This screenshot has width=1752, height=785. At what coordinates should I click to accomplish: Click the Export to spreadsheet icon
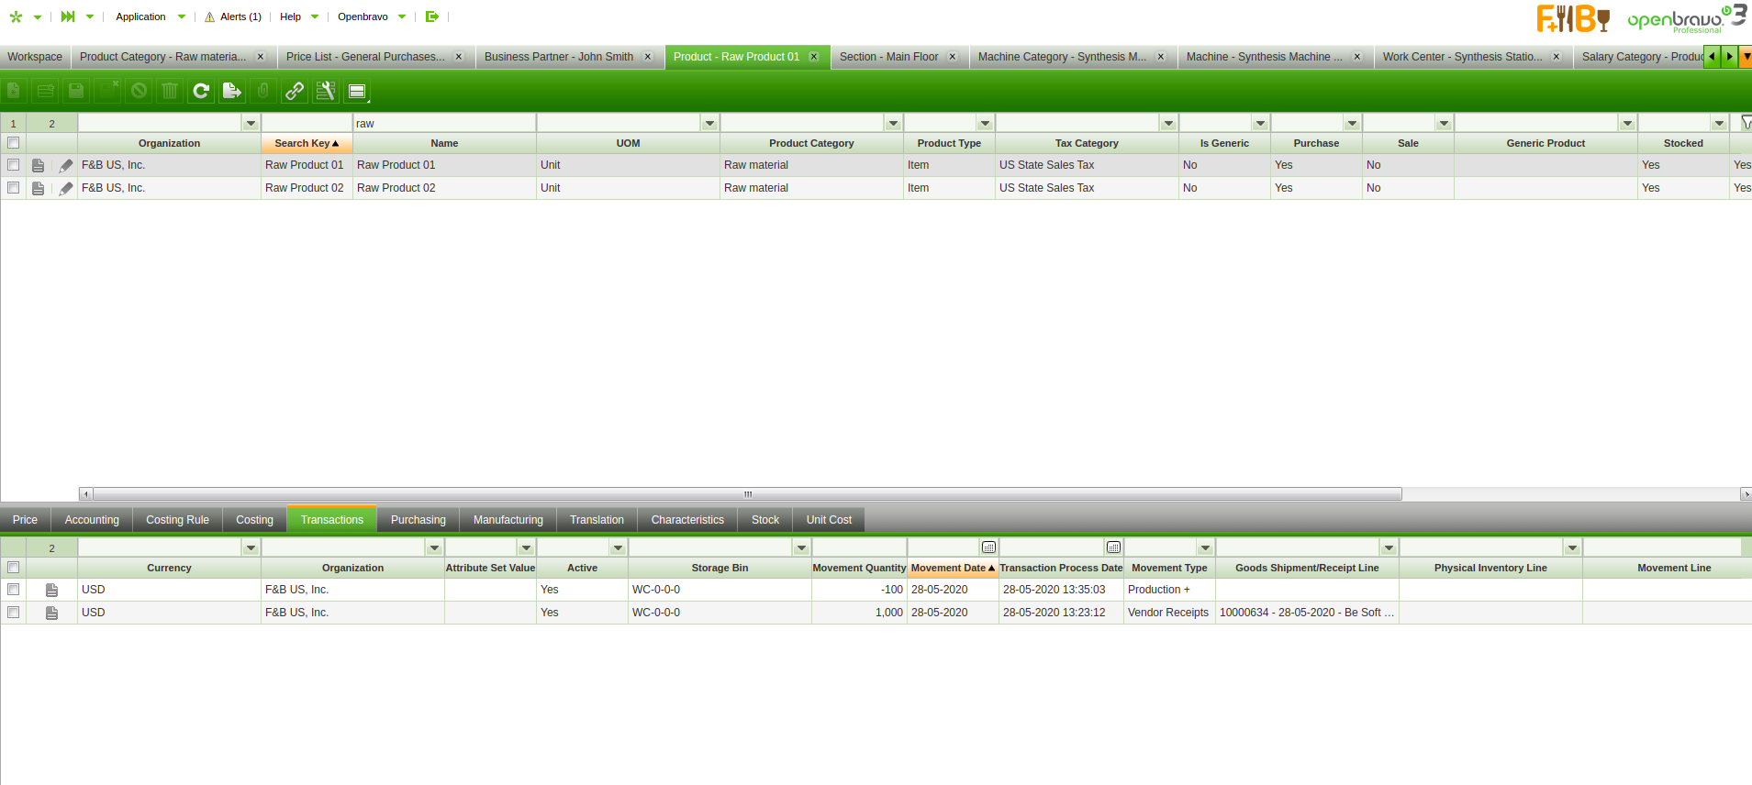click(x=232, y=91)
